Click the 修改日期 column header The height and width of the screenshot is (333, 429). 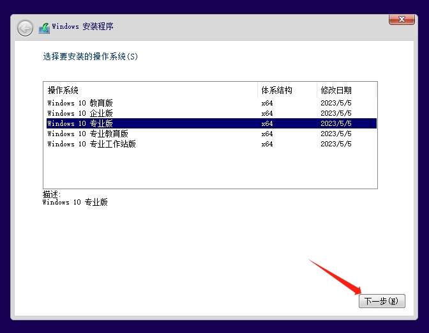347,90
